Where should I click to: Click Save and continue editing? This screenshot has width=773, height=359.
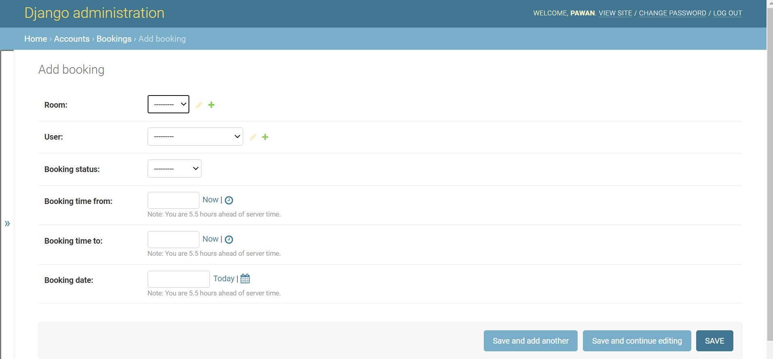pos(637,341)
